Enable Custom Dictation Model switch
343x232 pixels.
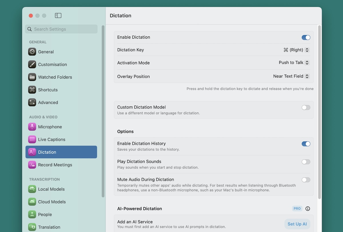coord(306,108)
